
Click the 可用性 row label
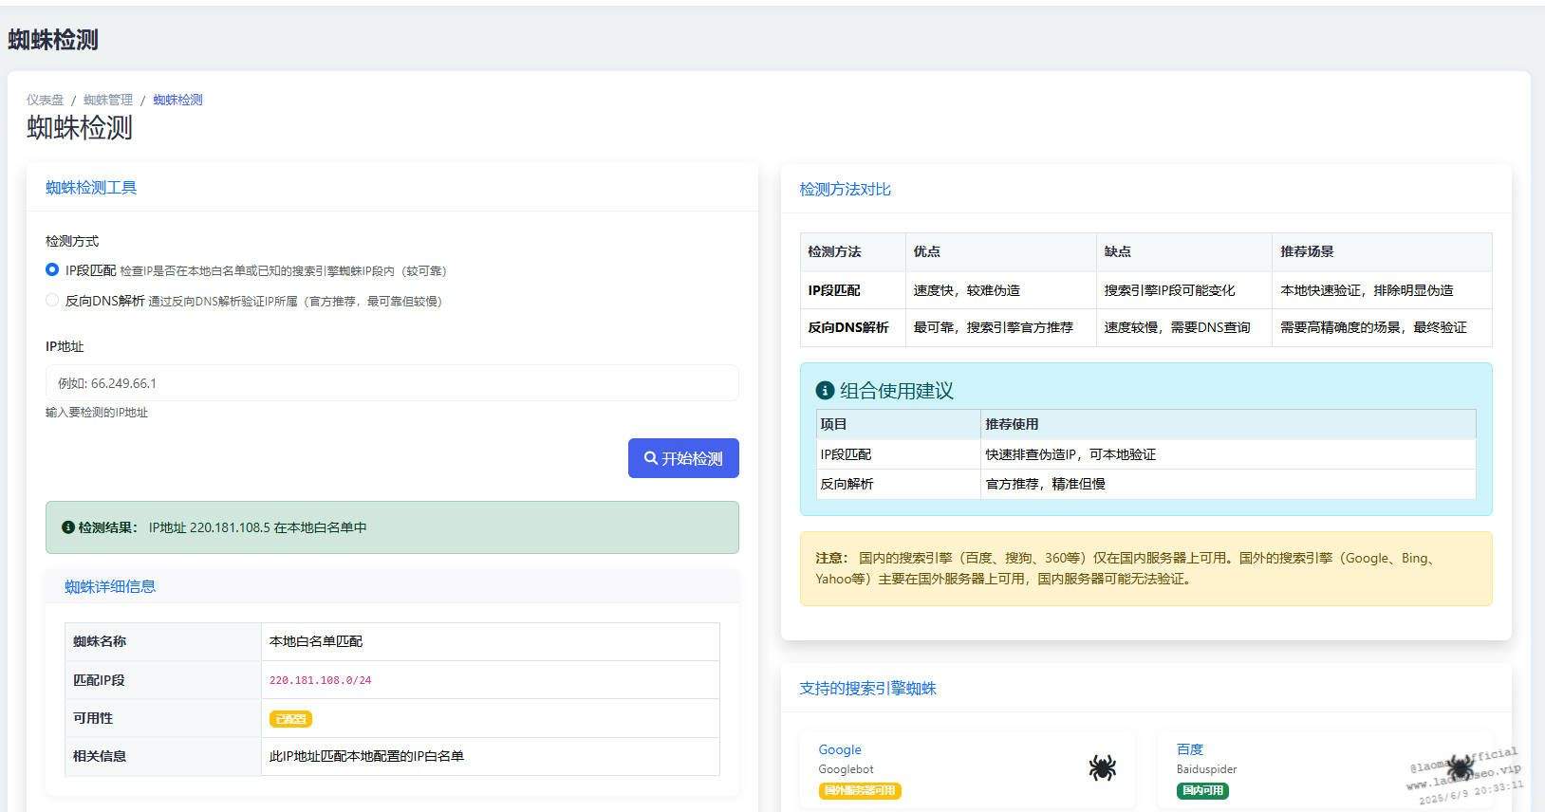click(x=163, y=718)
